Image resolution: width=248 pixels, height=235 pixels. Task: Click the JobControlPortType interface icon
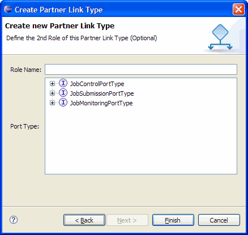coord(63,83)
